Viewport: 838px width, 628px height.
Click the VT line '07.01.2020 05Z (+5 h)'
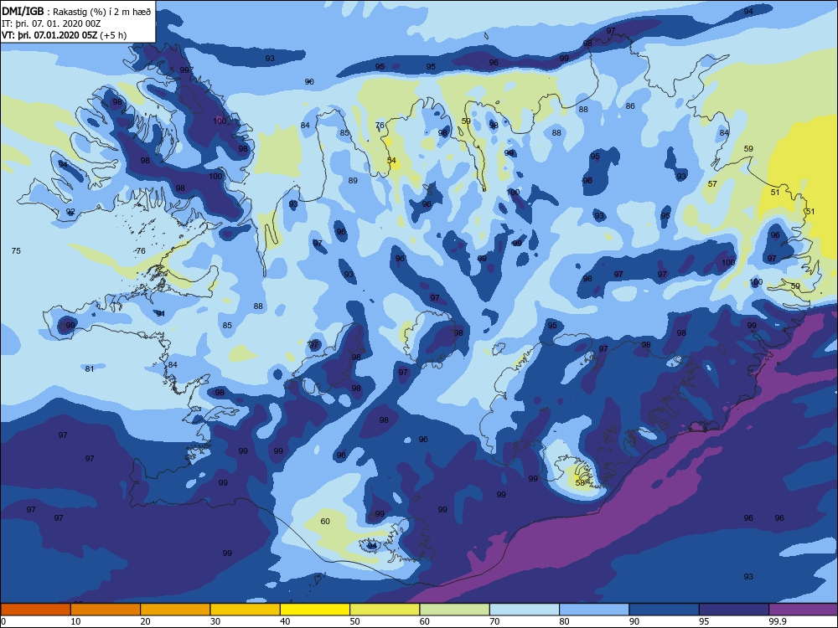point(80,35)
